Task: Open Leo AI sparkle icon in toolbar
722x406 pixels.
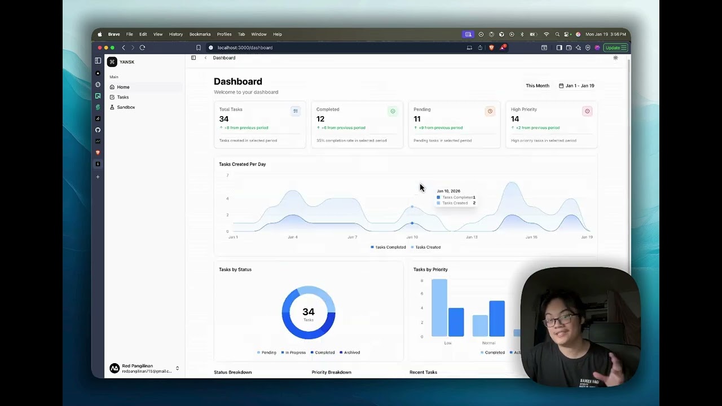Action: pos(578,48)
